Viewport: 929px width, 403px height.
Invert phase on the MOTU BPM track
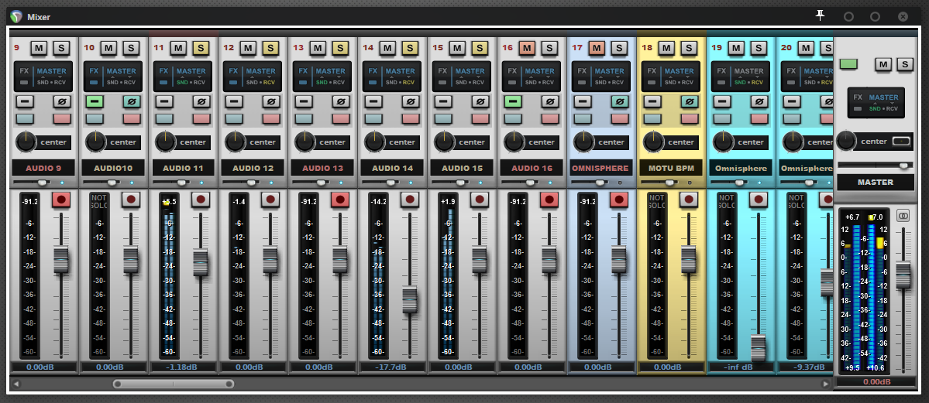click(689, 102)
